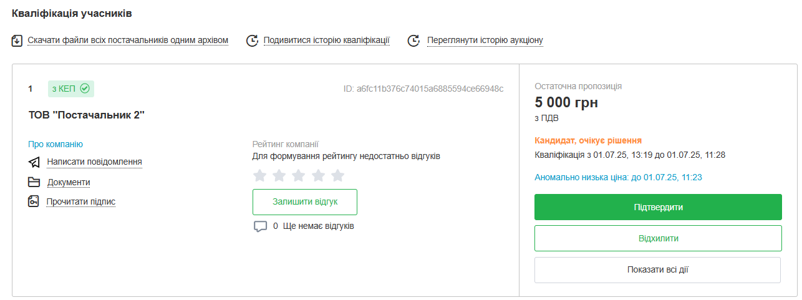Click the Залишити відгук button
This screenshot has height=300, width=802.
(x=305, y=202)
